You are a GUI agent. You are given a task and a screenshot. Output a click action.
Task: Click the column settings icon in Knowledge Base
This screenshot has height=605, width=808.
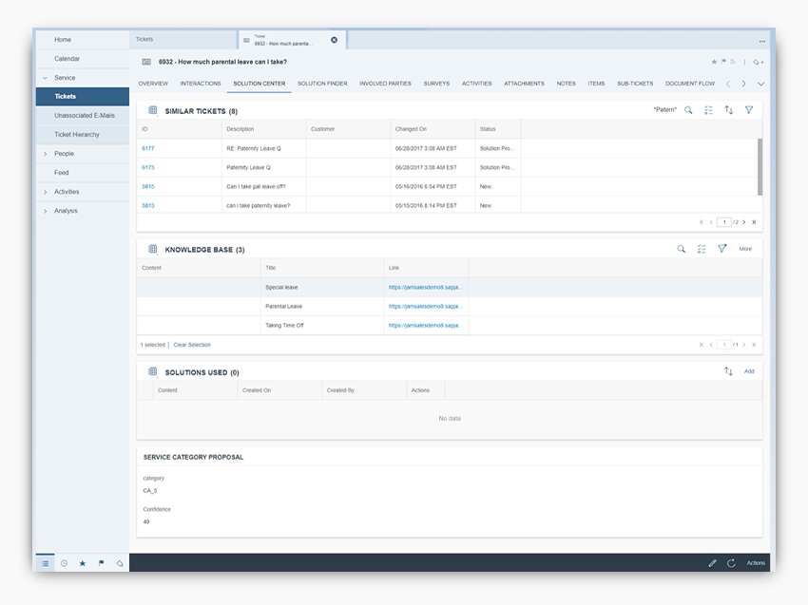701,248
